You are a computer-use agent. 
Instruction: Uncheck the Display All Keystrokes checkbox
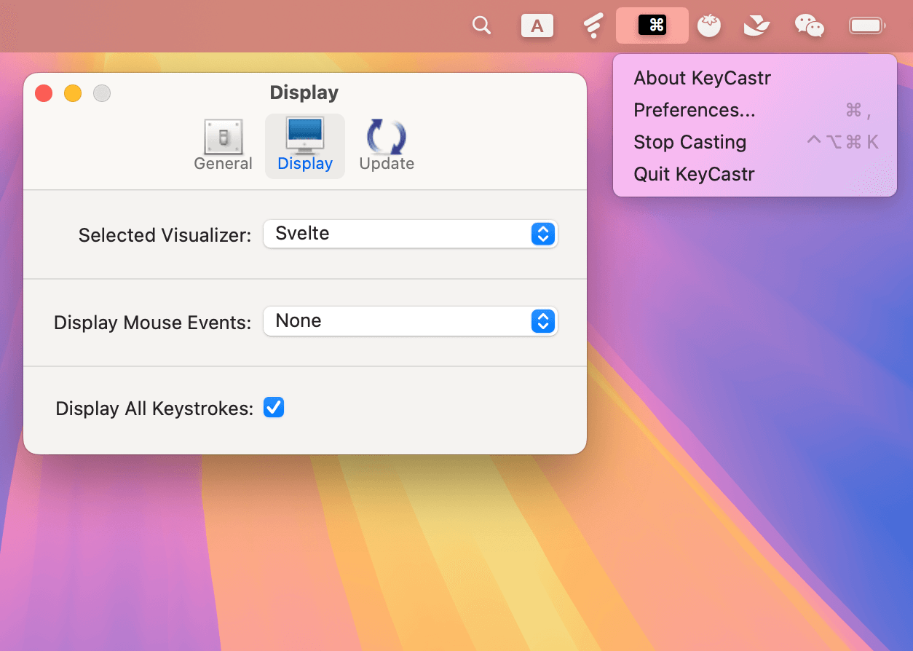coord(274,408)
